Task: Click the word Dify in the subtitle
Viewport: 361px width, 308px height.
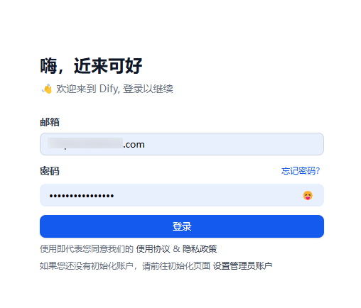Action: [109, 89]
